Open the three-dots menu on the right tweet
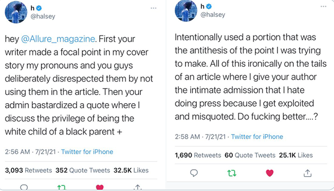 coord(323,6)
